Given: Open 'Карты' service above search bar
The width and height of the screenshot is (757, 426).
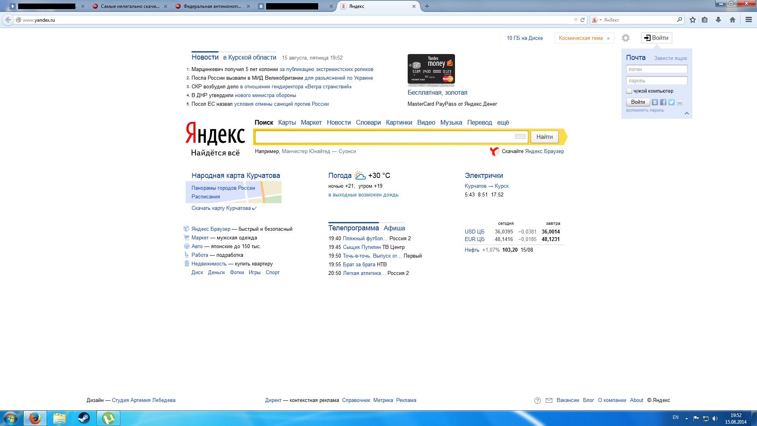Looking at the screenshot, I should click(287, 123).
